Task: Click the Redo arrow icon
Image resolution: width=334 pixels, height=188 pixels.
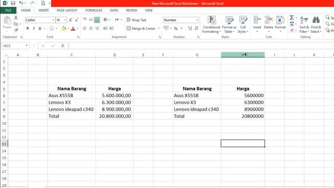Action: pos(32,3)
